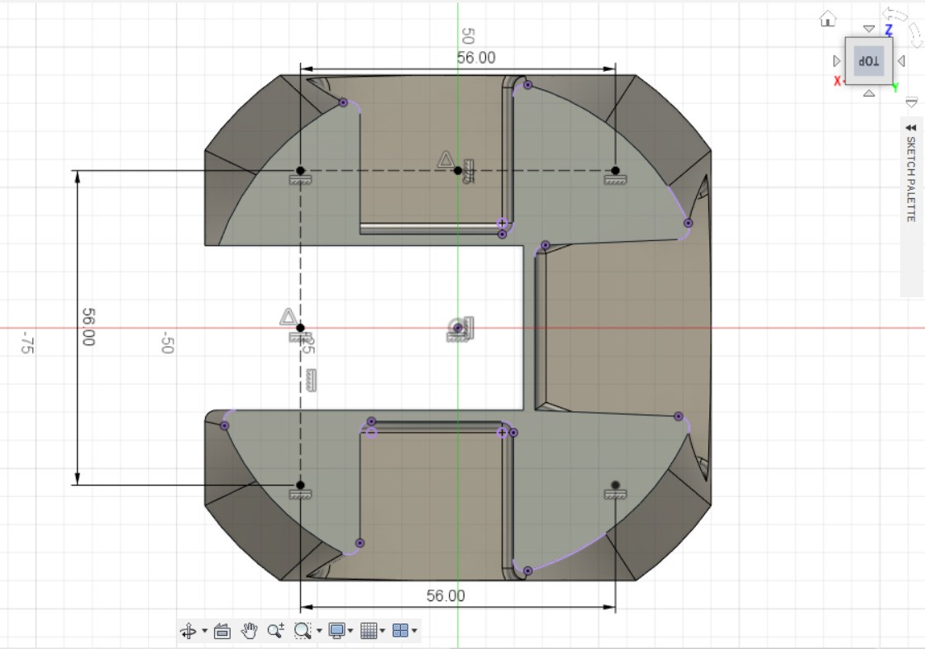Click the up-pointing triangle below the ViewCube
925x649 pixels.
coord(868,93)
